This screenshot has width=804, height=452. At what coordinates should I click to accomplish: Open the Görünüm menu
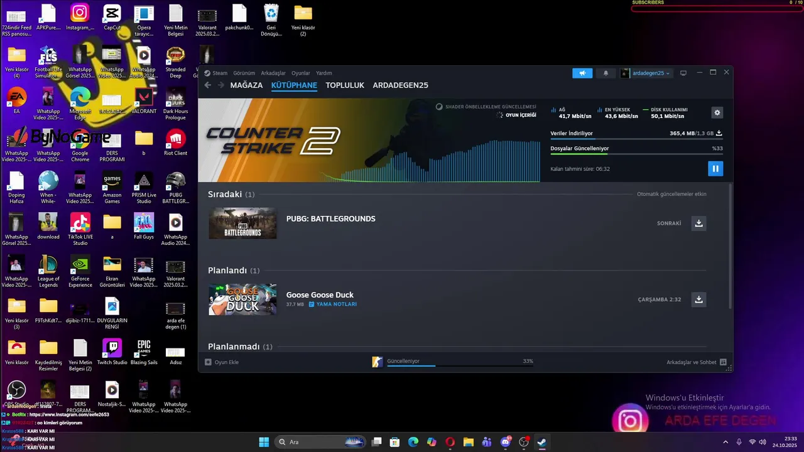(244, 73)
